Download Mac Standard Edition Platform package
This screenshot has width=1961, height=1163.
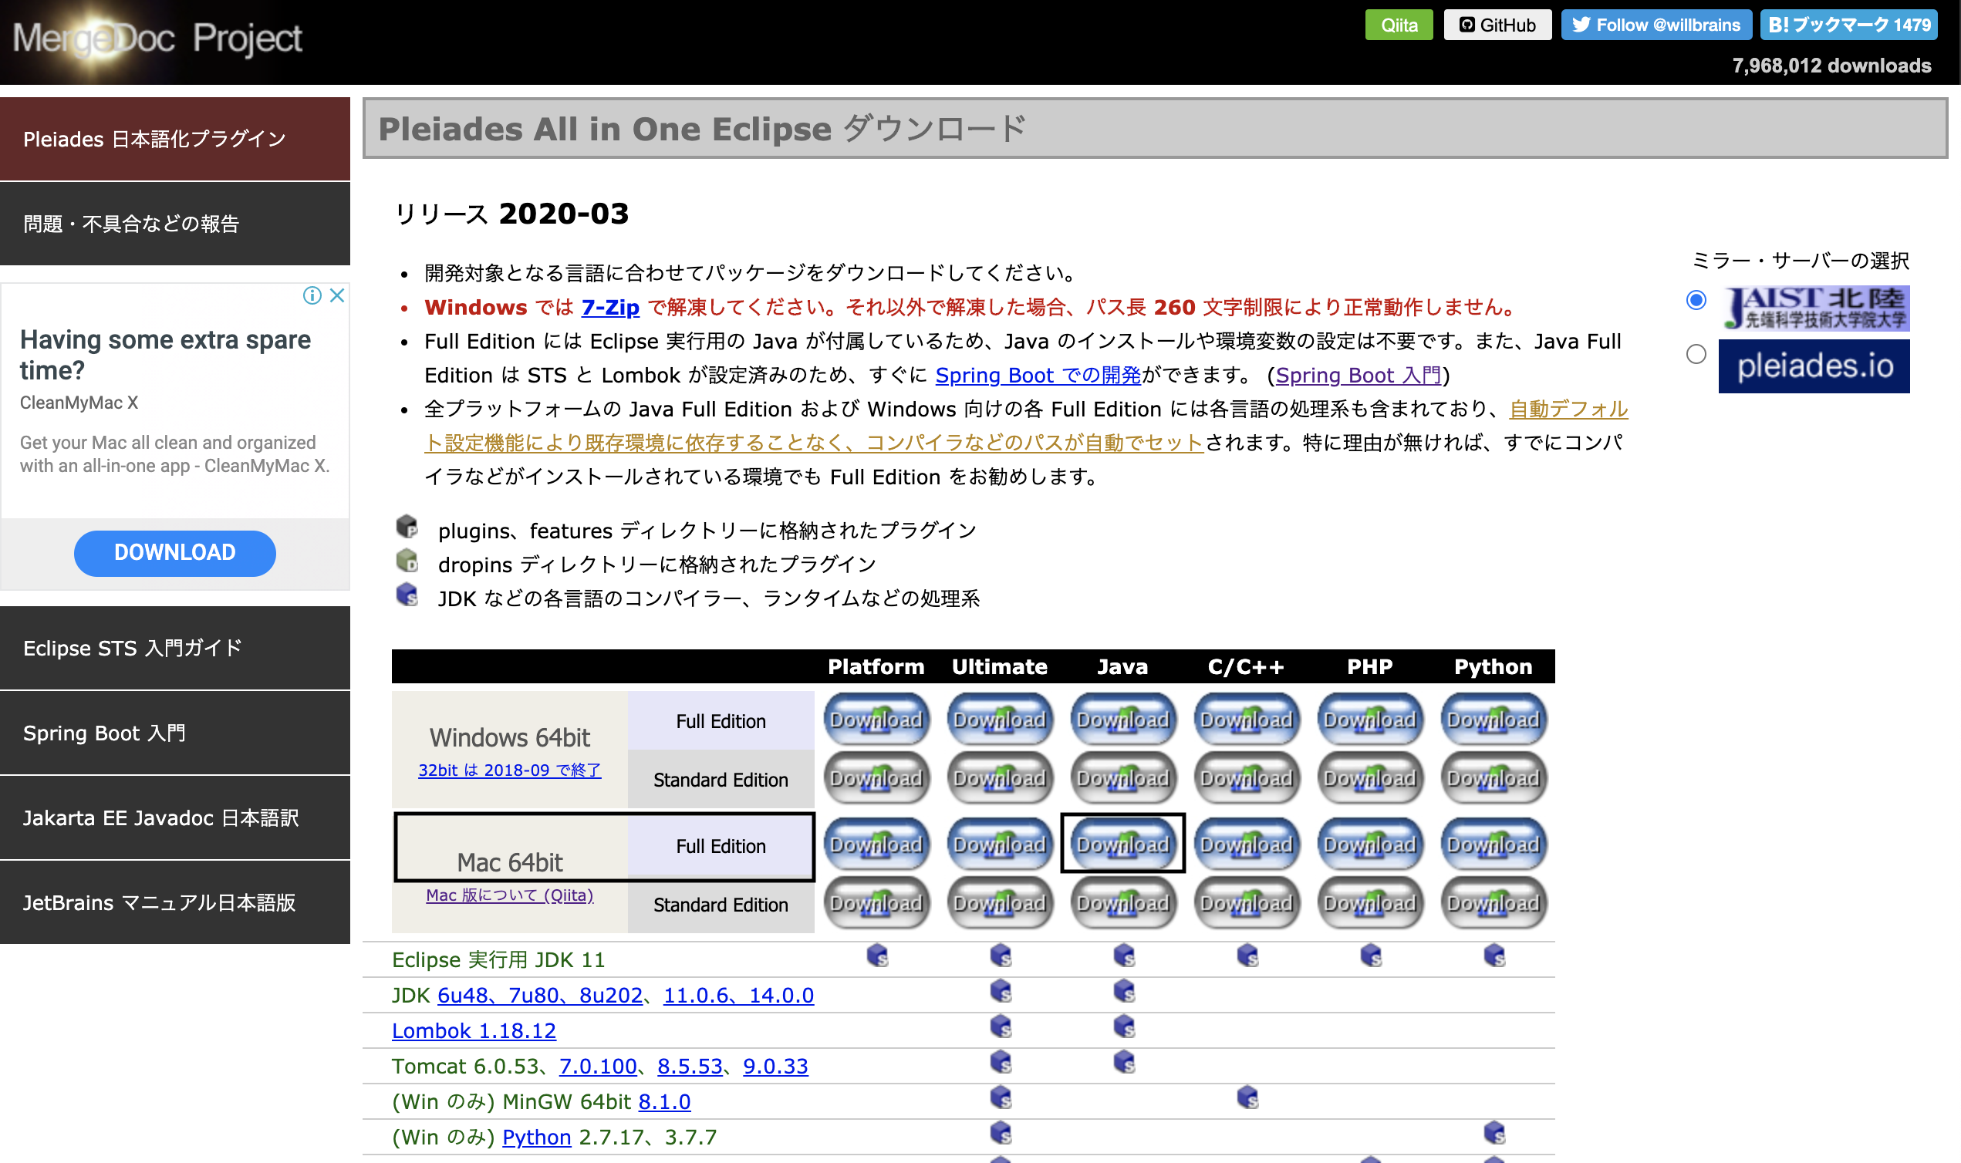click(876, 903)
